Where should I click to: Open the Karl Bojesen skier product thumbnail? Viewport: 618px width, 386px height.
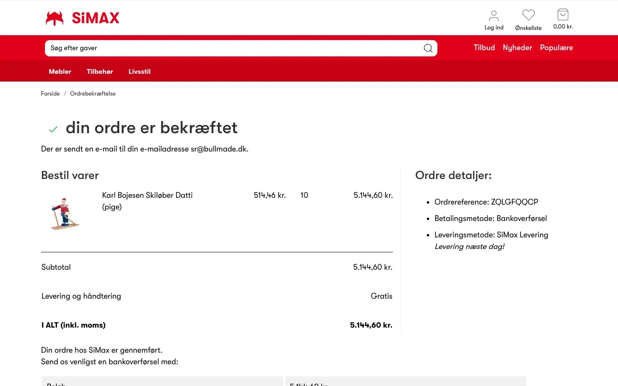point(65,213)
